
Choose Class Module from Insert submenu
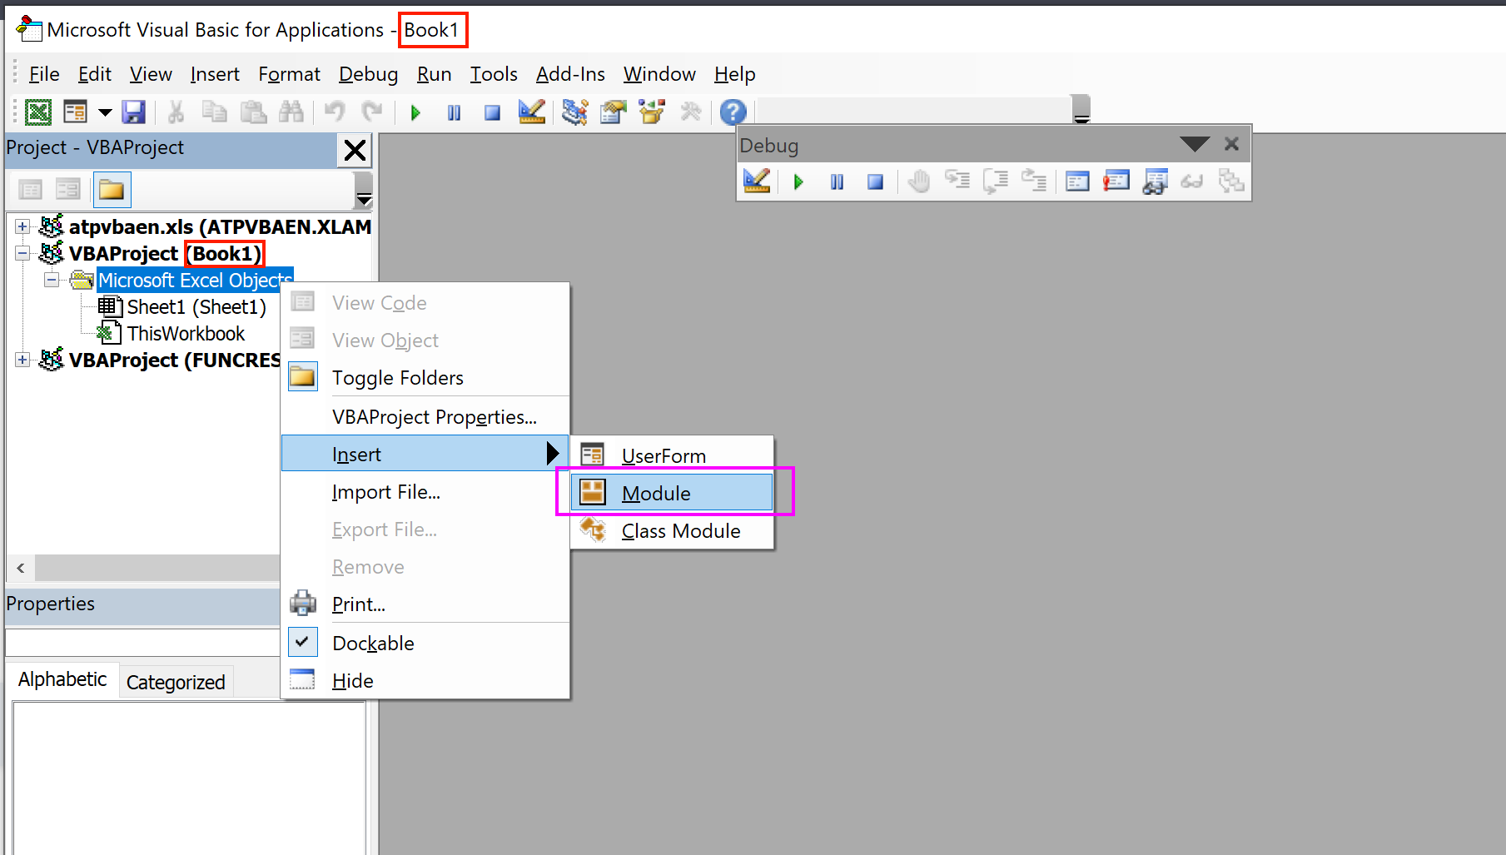(x=672, y=530)
